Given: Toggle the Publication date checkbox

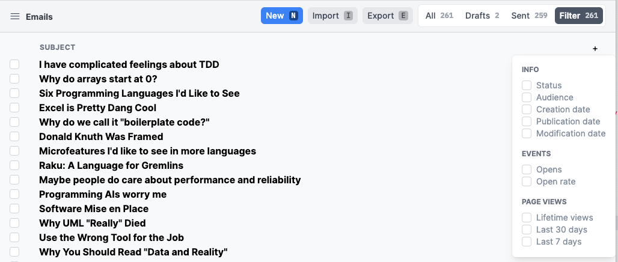Looking at the screenshot, I should pyautogui.click(x=527, y=121).
